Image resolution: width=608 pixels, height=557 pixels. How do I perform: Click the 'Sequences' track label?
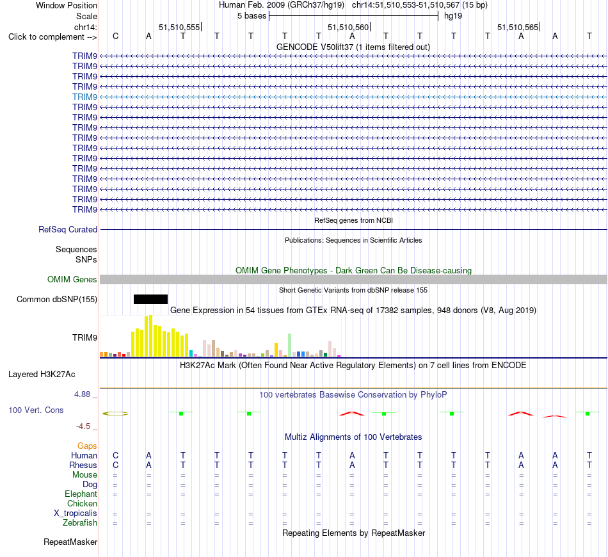76,250
